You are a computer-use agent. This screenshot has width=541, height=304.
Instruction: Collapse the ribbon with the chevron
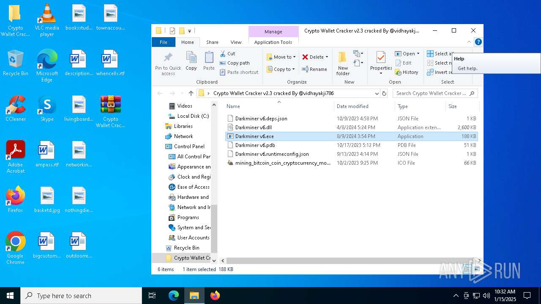[469, 42]
